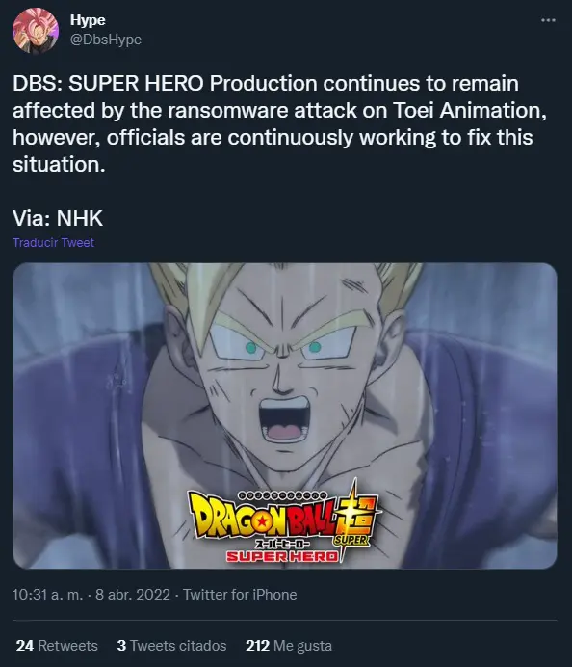This screenshot has height=667, width=572.
Task: Click the date 8 abr. 2022
Action: (x=133, y=595)
